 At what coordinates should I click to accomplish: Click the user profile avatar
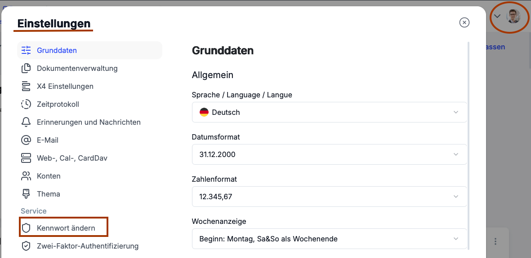coord(513,17)
